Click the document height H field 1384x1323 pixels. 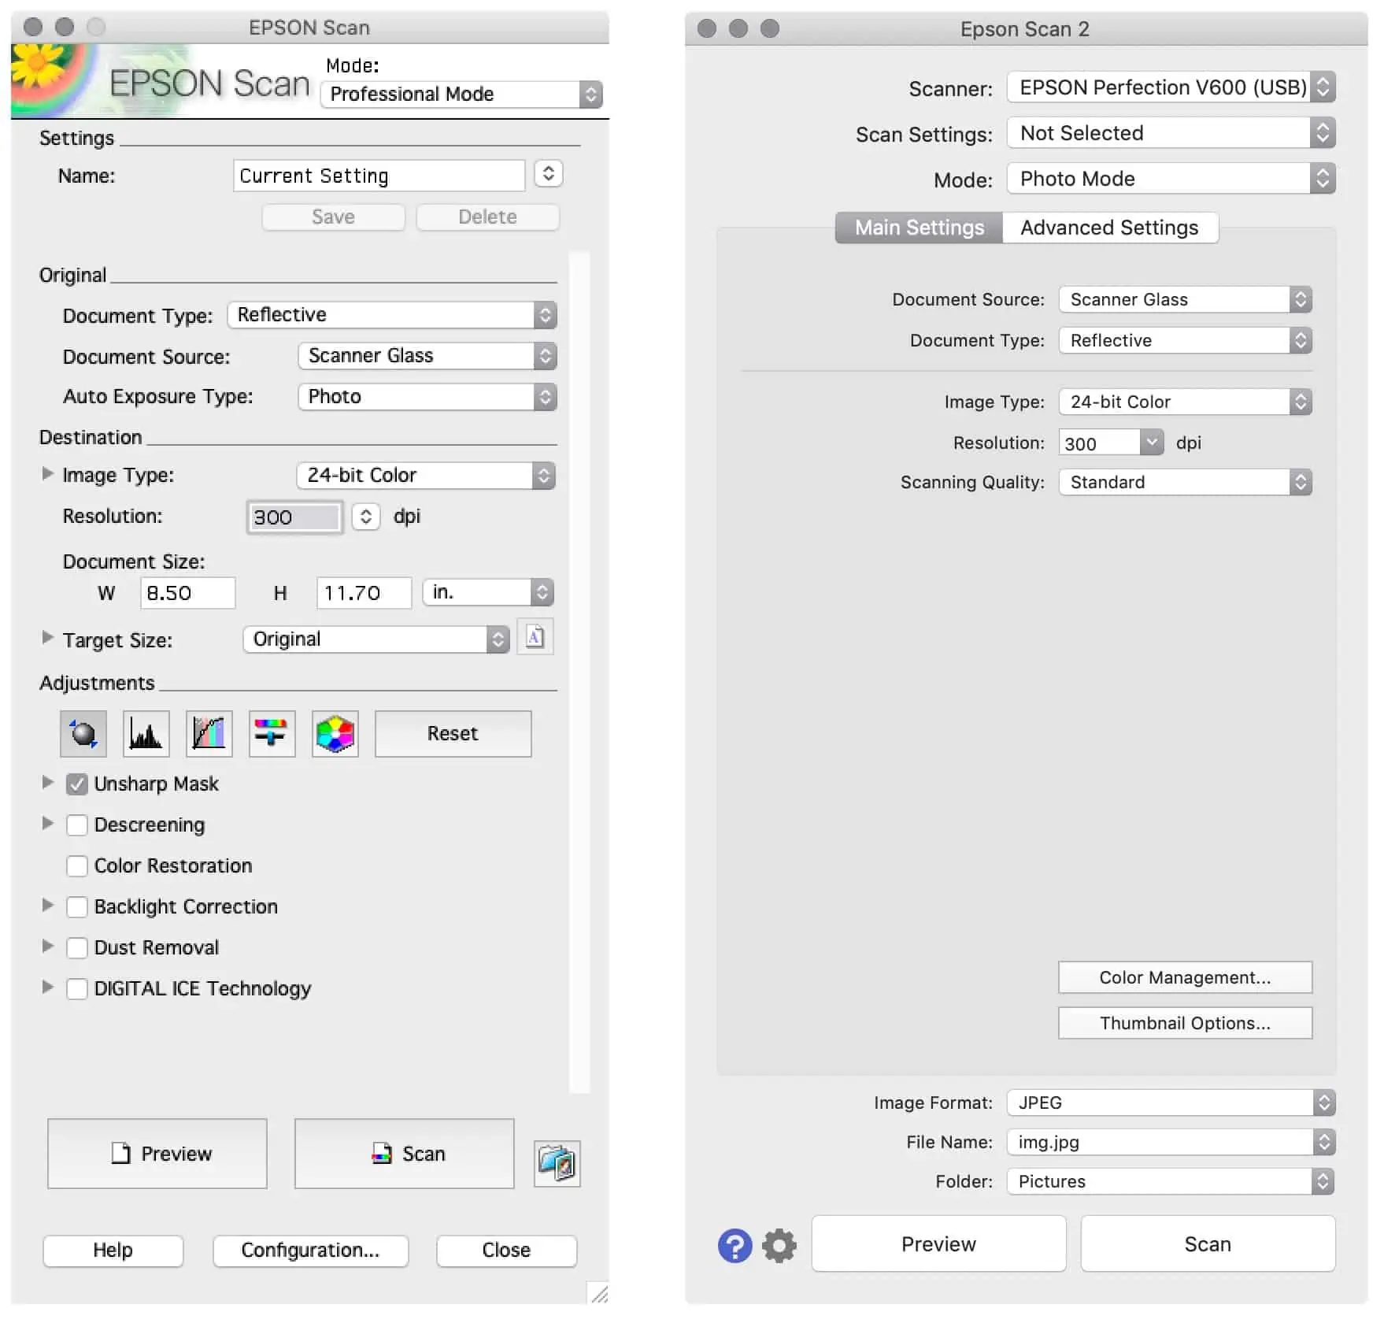[365, 593]
